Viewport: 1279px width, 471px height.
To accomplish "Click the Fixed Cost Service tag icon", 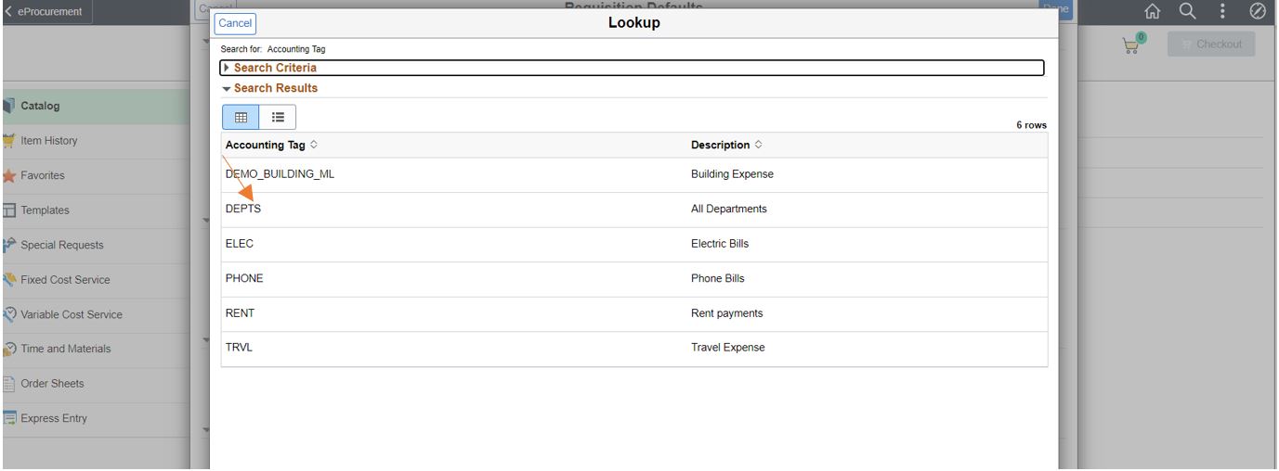I will (8, 280).
